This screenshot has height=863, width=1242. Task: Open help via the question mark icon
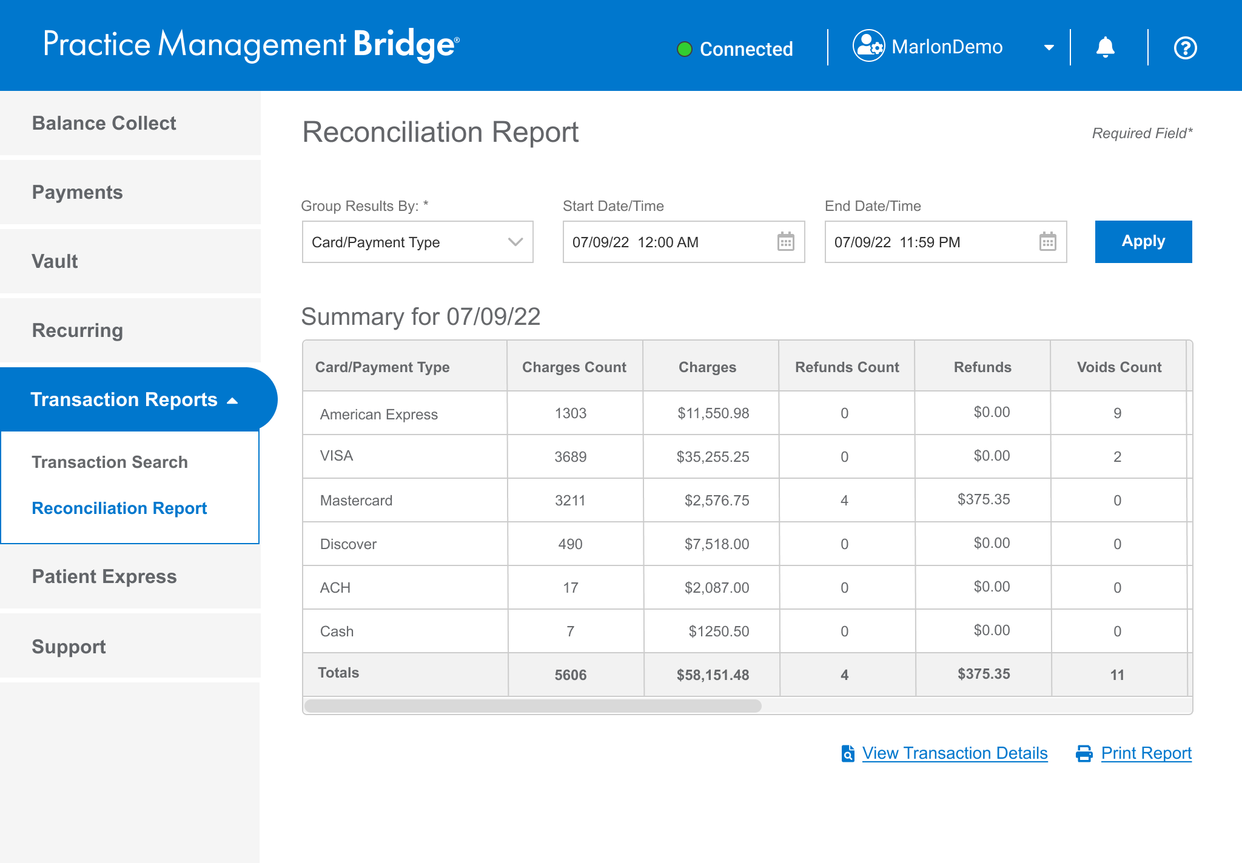(x=1185, y=47)
